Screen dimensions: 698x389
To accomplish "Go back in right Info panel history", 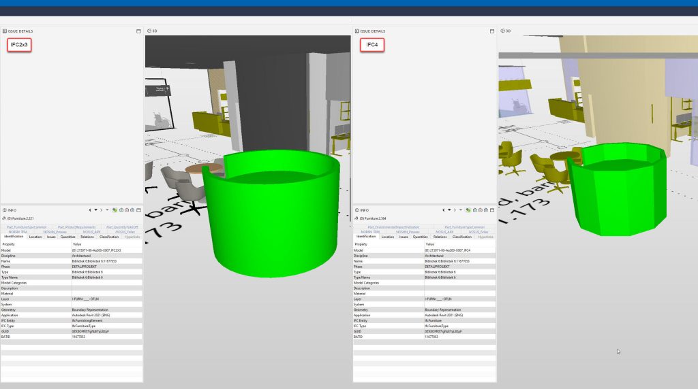I will coord(443,210).
